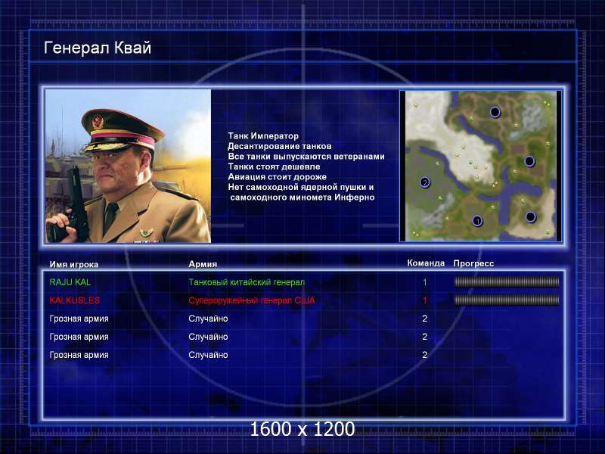The height and width of the screenshot is (454, 605).
Task: Select the empty start marker at the minimap's bottom-right corner
Action: point(531,217)
